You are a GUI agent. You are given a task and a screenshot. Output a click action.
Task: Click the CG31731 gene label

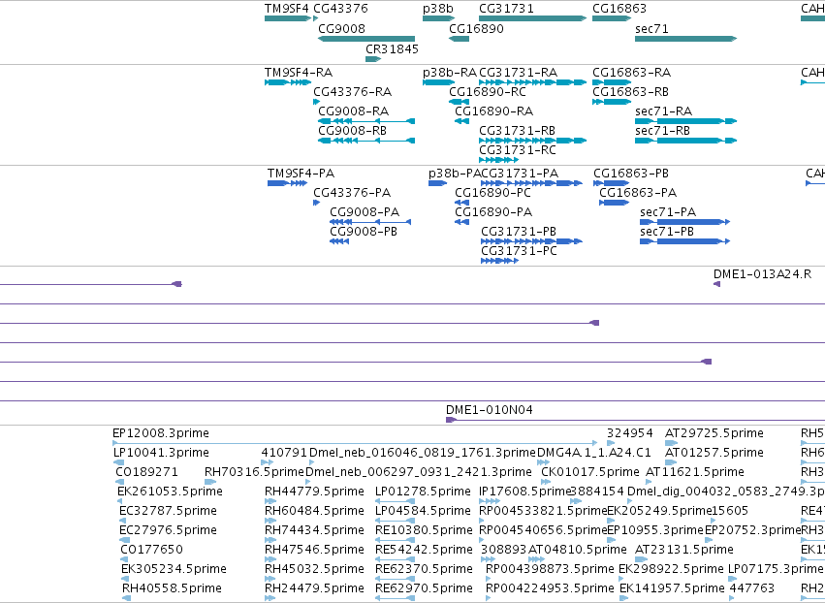point(506,9)
